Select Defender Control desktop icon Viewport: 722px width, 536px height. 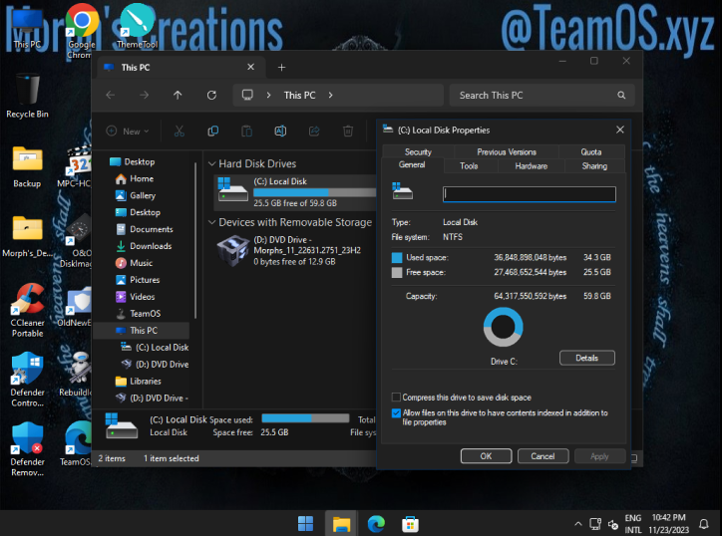coord(27,380)
